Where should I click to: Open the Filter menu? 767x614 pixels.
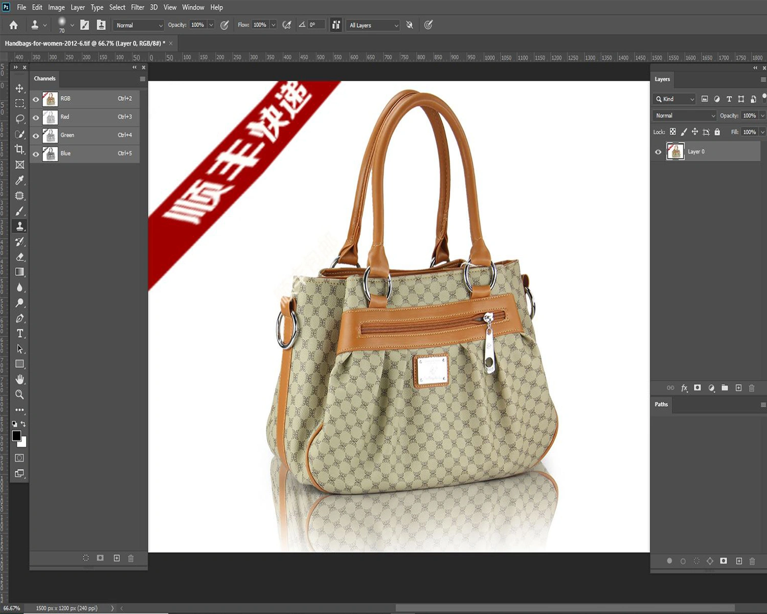pyautogui.click(x=138, y=7)
